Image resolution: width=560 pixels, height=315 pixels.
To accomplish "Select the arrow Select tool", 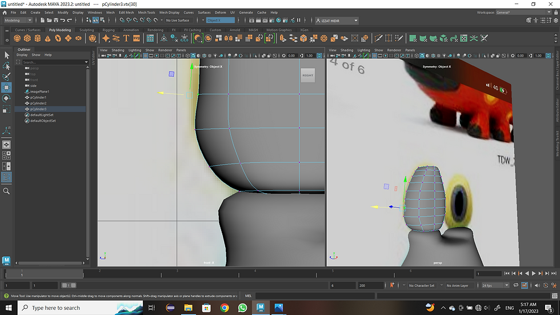I will click(x=6, y=55).
